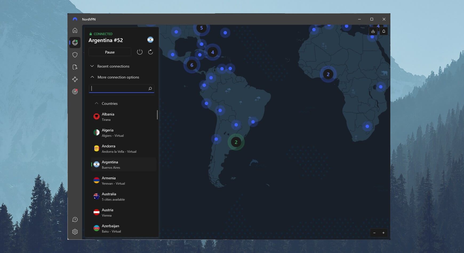464x253 pixels.
Task: Click the Australia flag icon
Action: point(97,196)
